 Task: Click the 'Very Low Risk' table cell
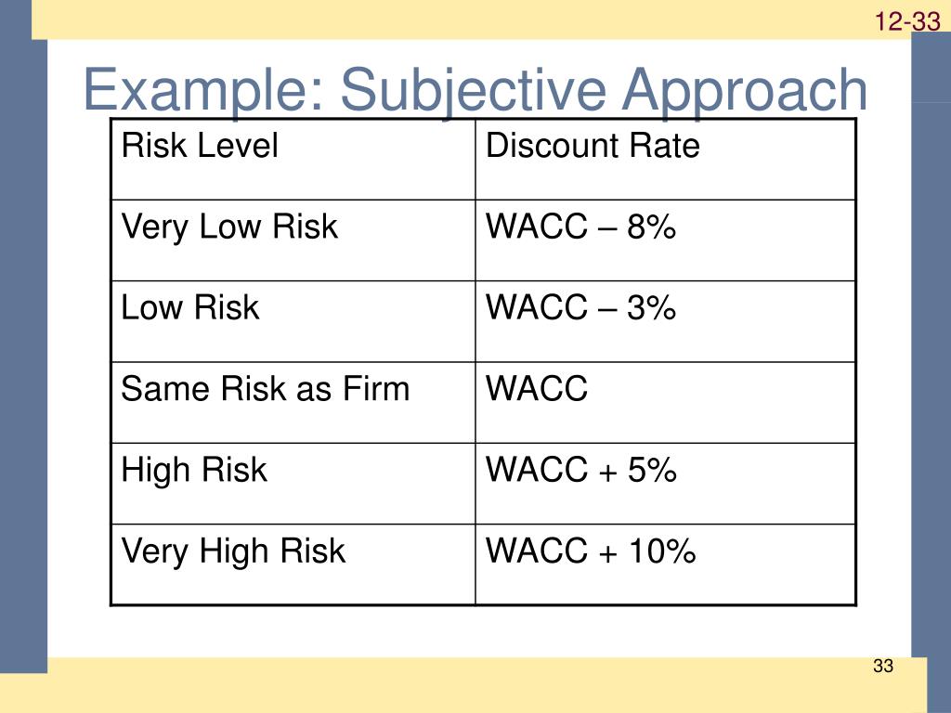(x=293, y=240)
